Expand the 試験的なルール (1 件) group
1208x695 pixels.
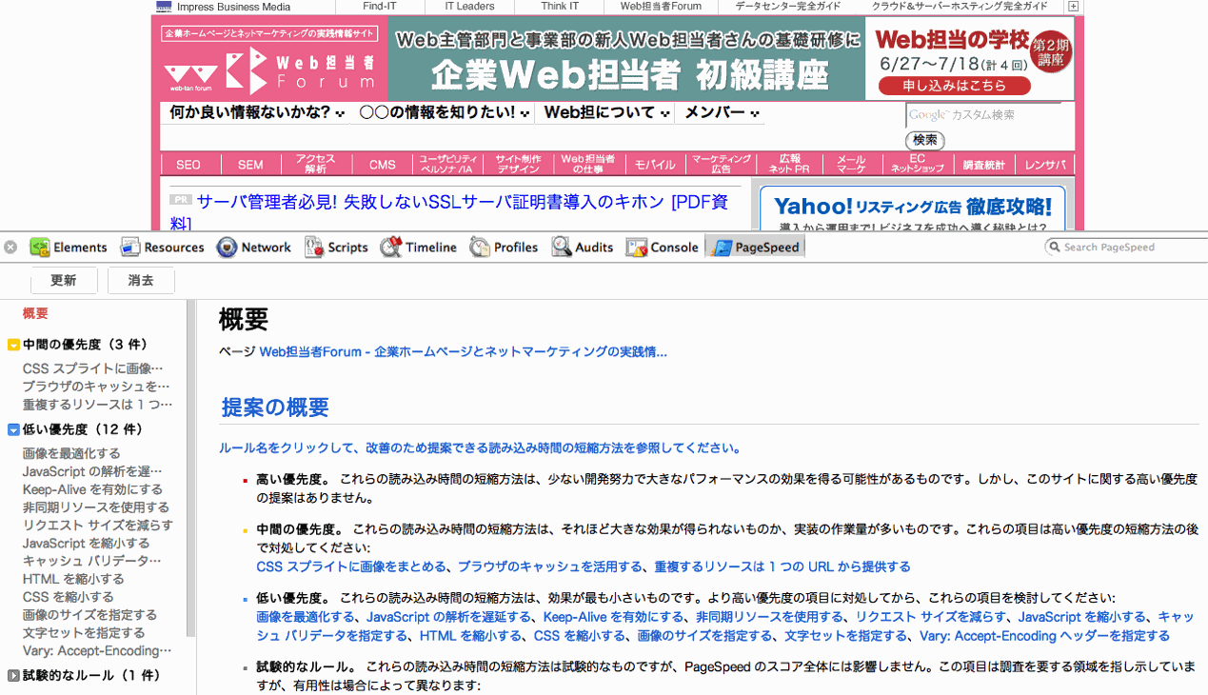tap(13, 676)
